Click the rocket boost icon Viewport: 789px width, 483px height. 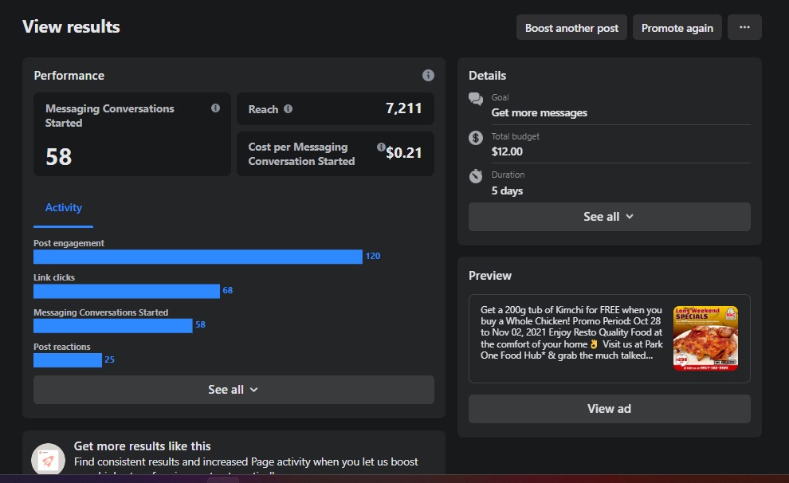tap(49, 459)
